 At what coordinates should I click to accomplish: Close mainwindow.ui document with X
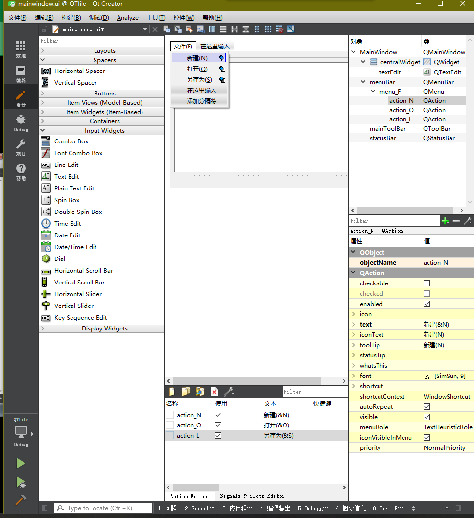coord(155,29)
